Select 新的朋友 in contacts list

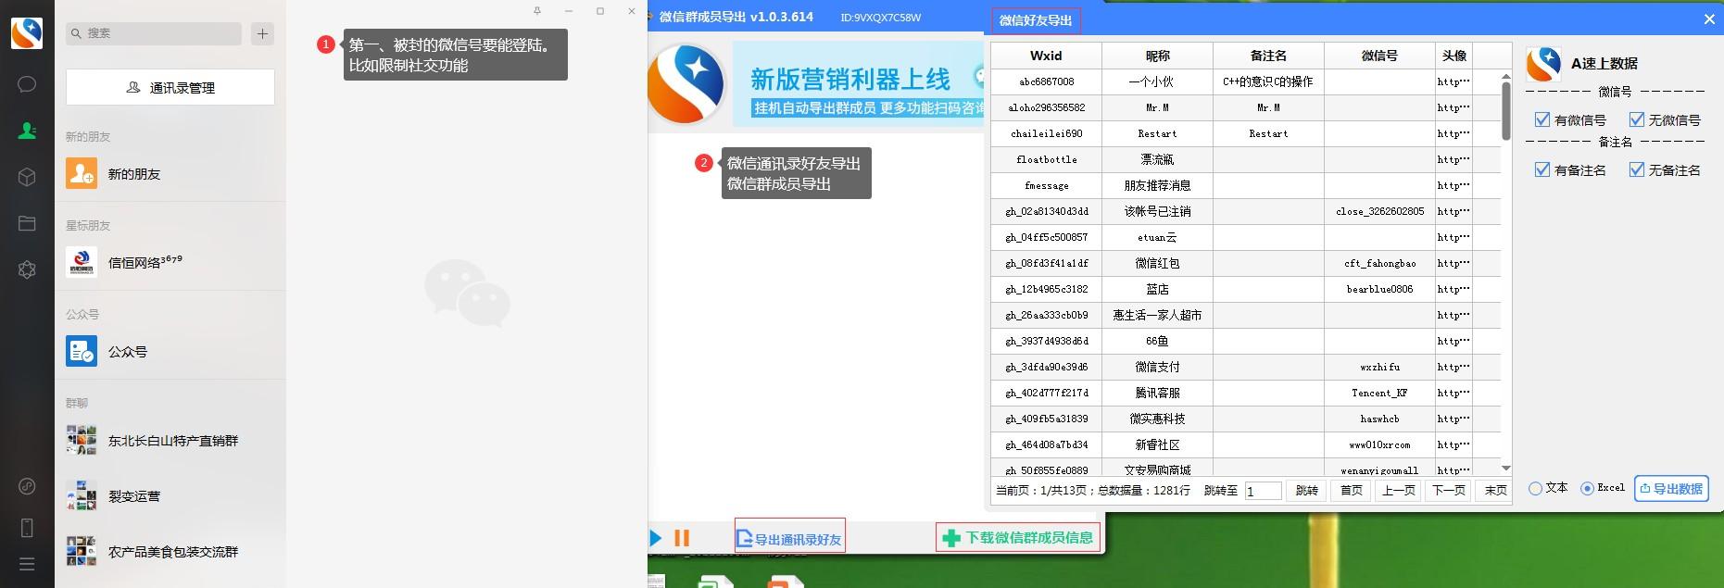click(170, 173)
